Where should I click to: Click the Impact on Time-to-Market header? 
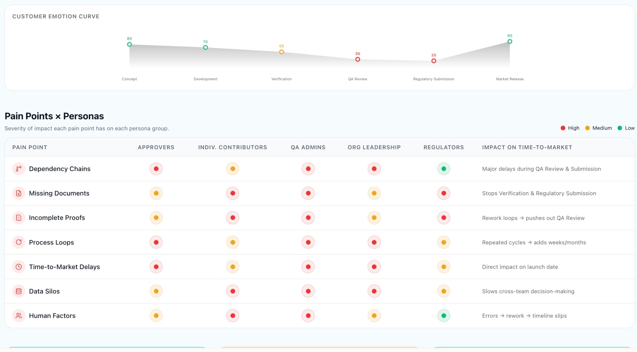527,147
